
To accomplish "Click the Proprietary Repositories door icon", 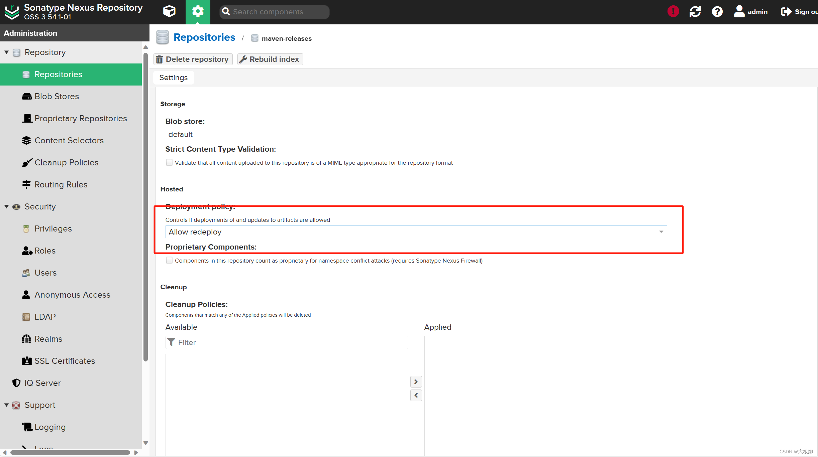I will point(27,118).
